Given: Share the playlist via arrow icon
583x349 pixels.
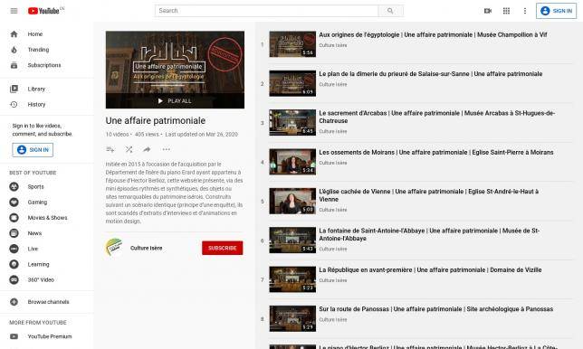Looking at the screenshot, I should [147, 149].
